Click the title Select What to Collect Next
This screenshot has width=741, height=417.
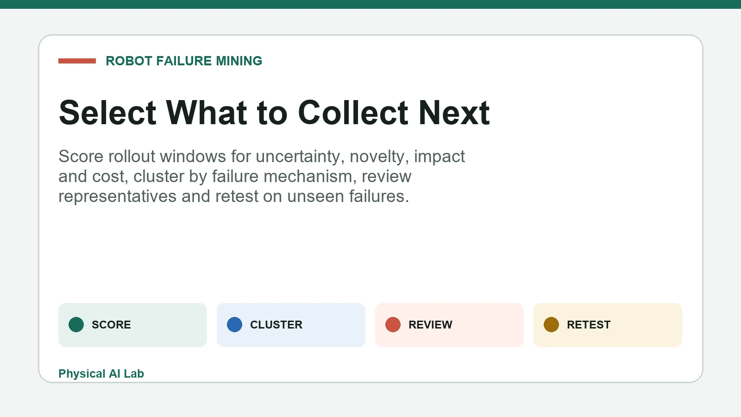[274, 113]
